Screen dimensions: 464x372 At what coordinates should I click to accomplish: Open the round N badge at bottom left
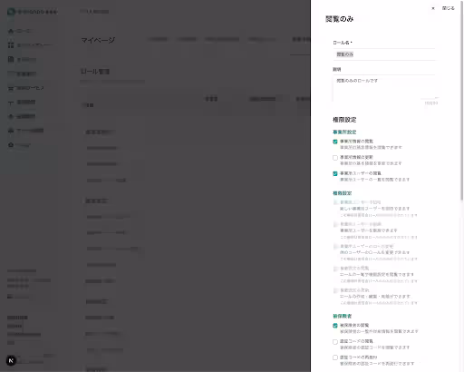(11, 360)
